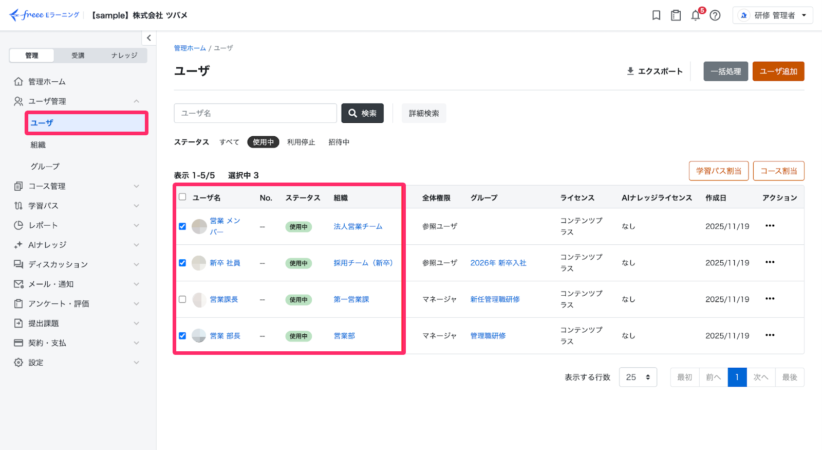Screen dimensions: 822x450
Task: Click the AIナレッジ sparkle icon in sidebar
Action: [18, 245]
